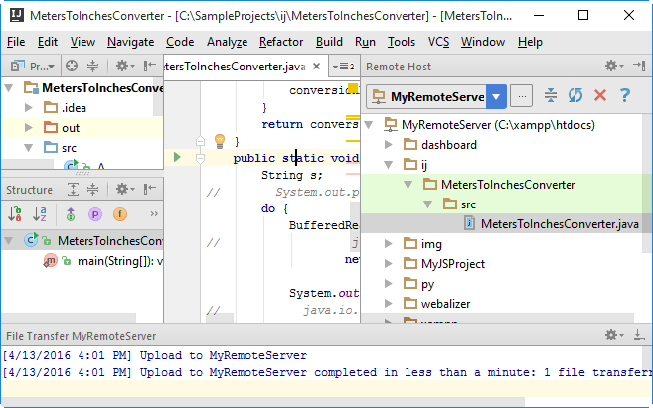Open the Analyze menu
The height and width of the screenshot is (408, 653).
point(227,42)
